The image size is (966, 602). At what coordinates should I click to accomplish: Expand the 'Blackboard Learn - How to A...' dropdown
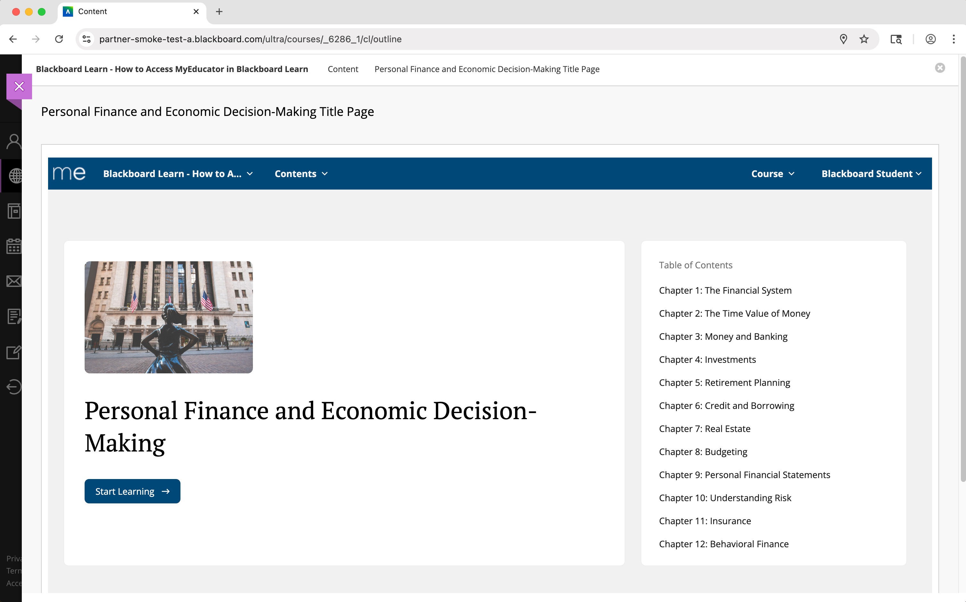point(178,174)
